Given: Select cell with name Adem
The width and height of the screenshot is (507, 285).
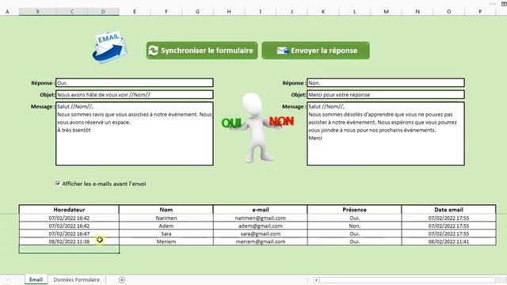Looking at the screenshot, I should point(166,226).
